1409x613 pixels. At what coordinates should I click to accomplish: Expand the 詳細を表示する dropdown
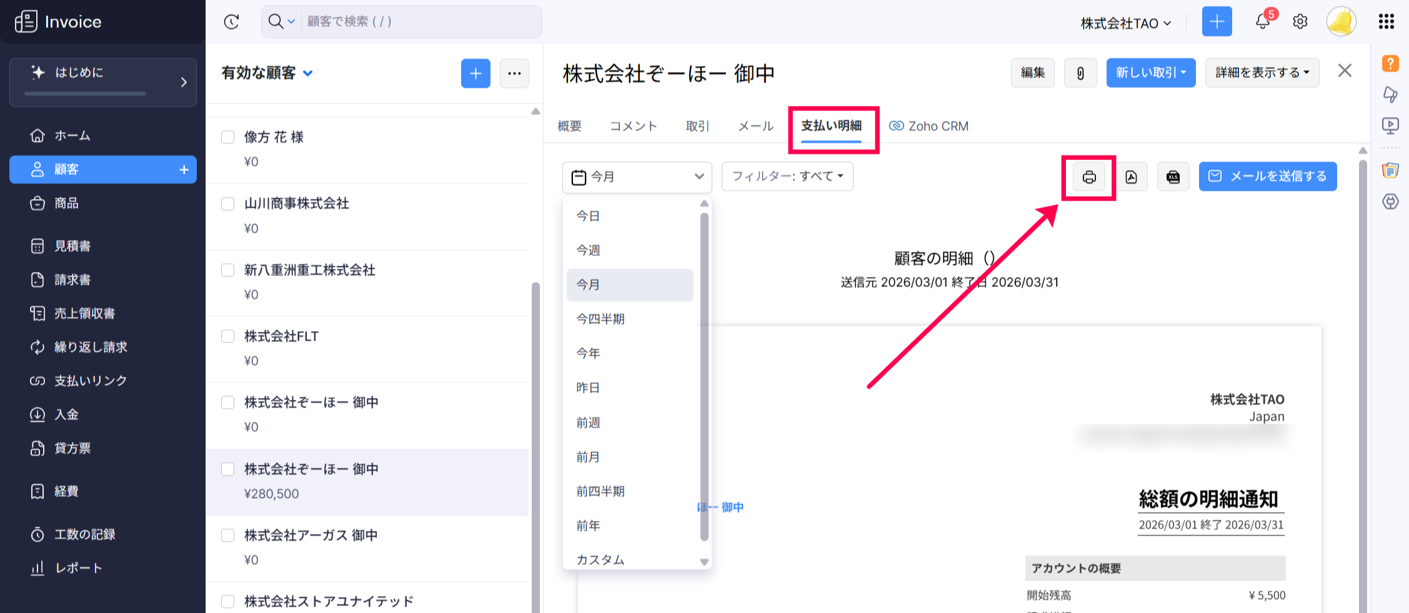click(1262, 73)
